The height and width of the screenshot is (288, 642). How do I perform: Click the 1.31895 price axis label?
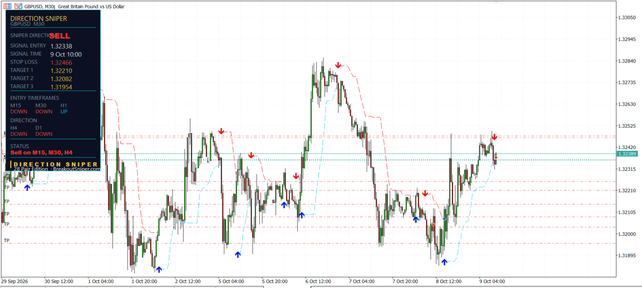point(627,255)
